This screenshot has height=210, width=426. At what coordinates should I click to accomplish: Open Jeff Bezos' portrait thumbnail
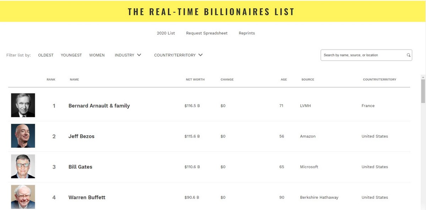23,136
